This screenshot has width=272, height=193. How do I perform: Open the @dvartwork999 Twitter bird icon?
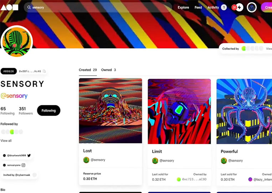tap(29, 155)
